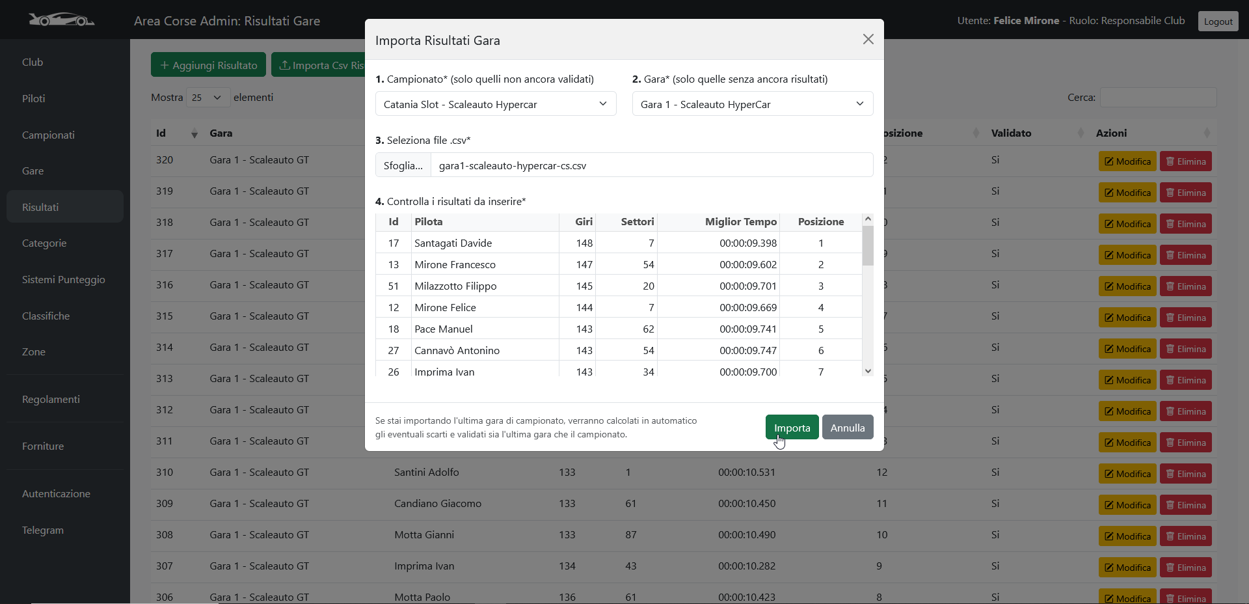1249x604 pixels.
Task: Click Modifica for result 308
Action: click(1127, 536)
